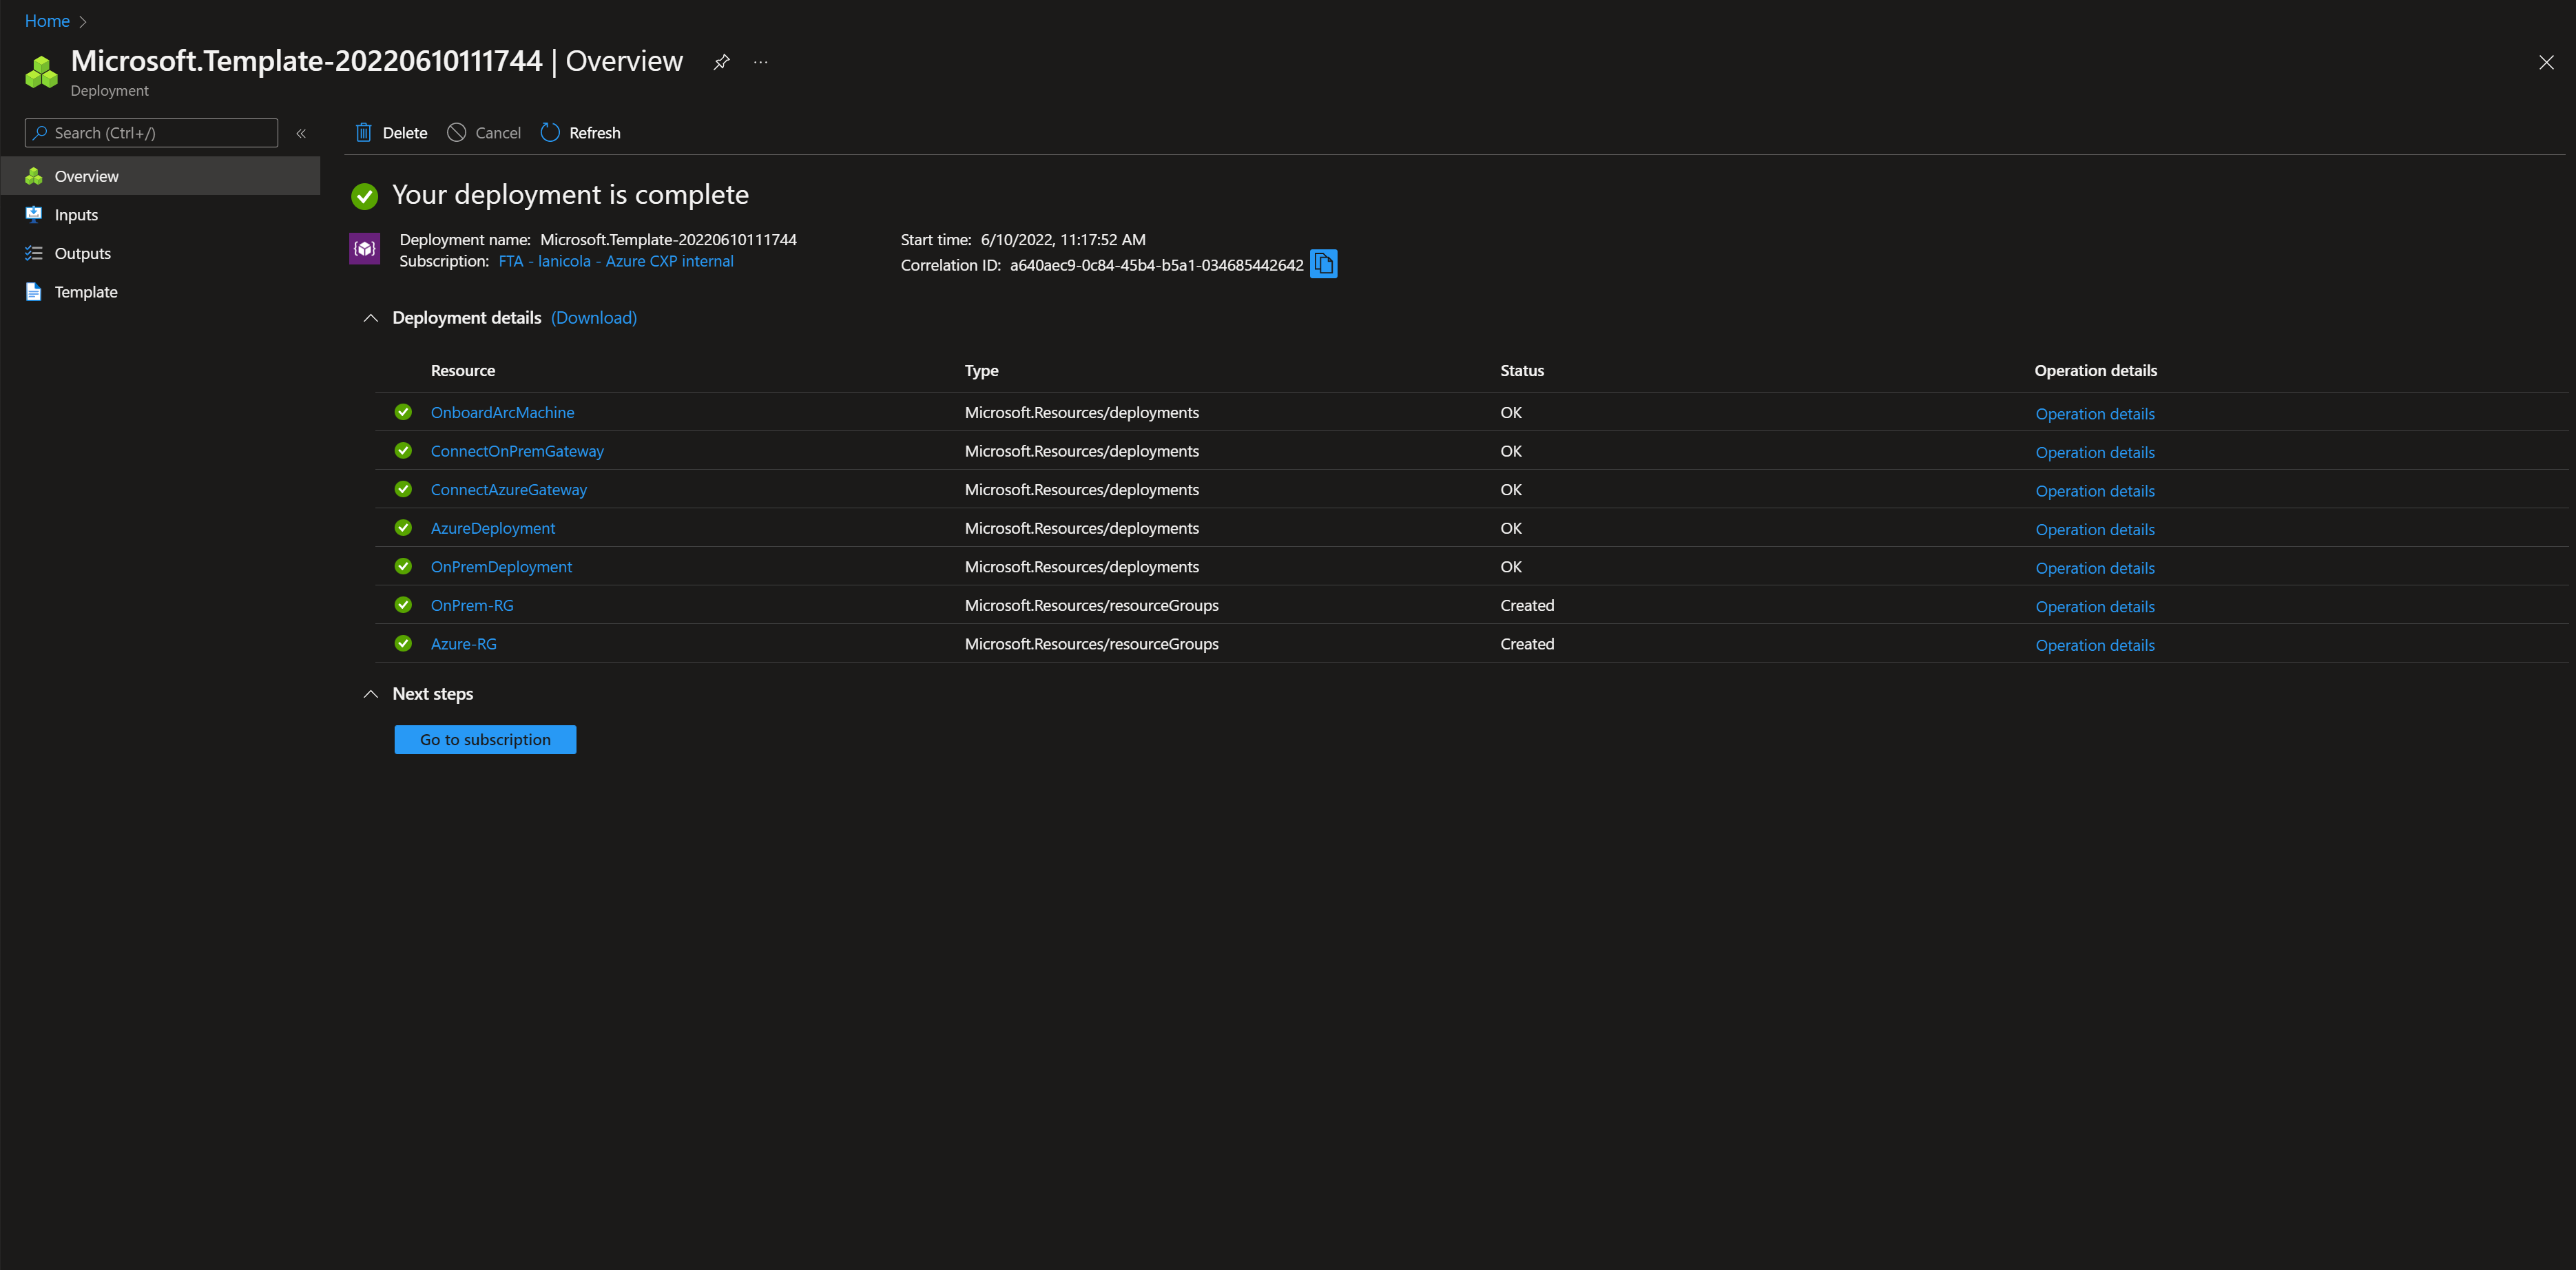Collapse the Next steps section
Viewport: 2576px width, 1270px height.
(x=371, y=694)
